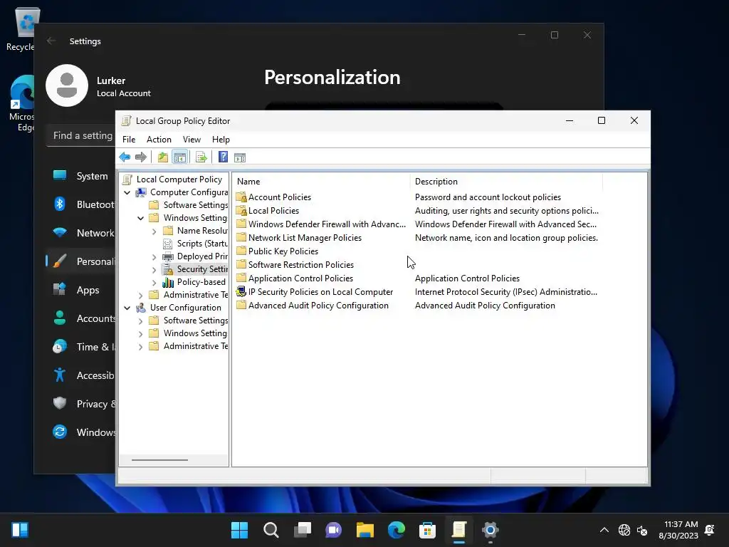This screenshot has height=547, width=729.
Task: Open Bluetooth & devices in Settings sidebar
Action: click(x=80, y=204)
